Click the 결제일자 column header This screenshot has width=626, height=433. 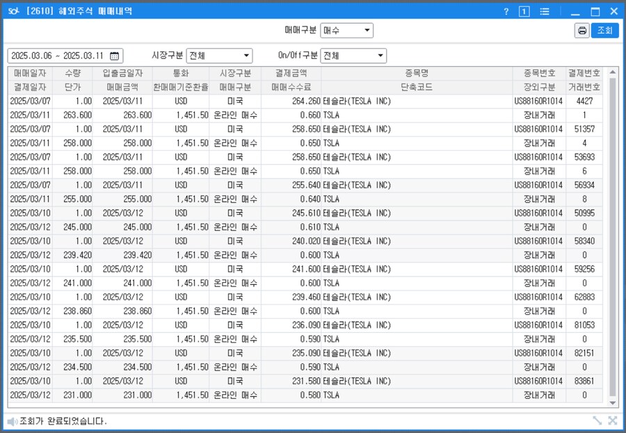tap(30, 88)
